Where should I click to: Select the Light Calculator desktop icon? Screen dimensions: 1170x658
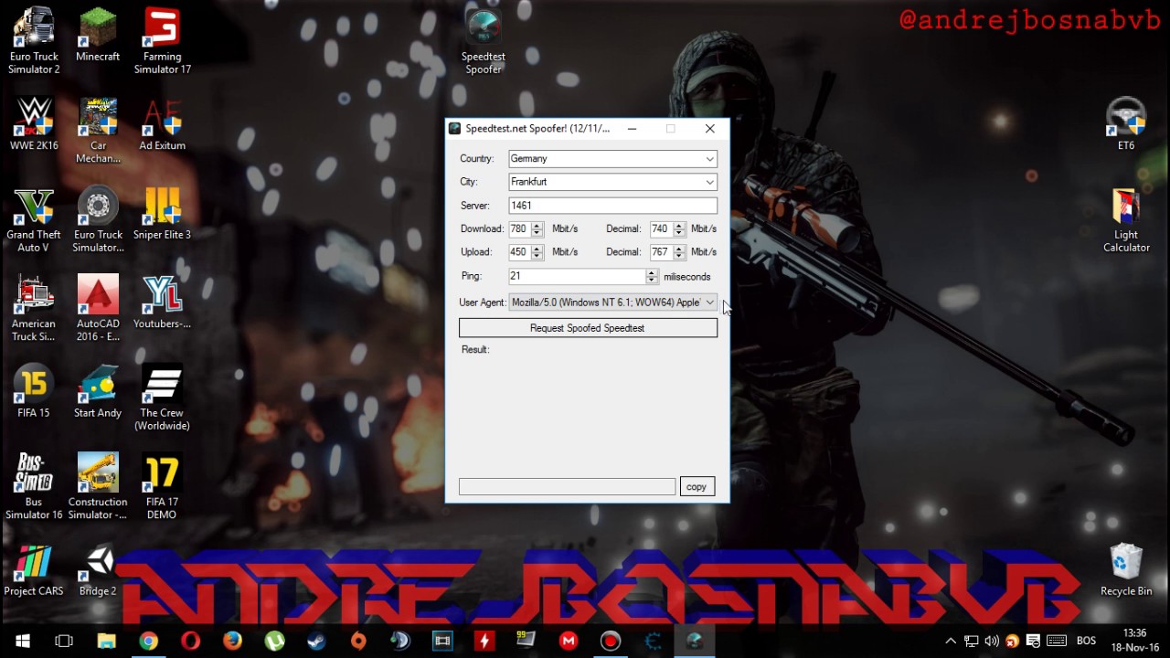coord(1126,220)
